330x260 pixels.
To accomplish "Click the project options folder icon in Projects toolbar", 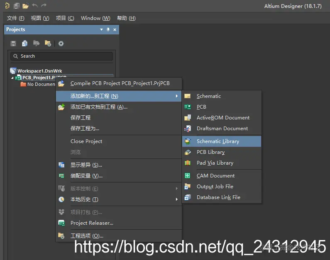I will point(48,44).
